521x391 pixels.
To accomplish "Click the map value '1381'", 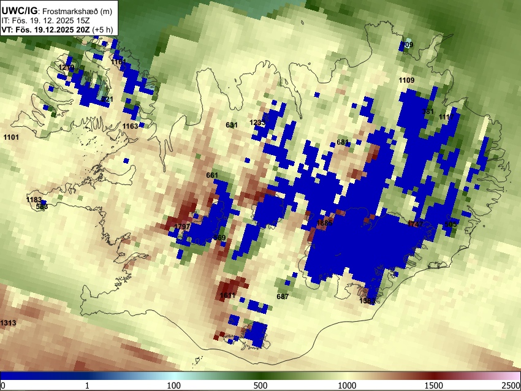I will [367, 301].
